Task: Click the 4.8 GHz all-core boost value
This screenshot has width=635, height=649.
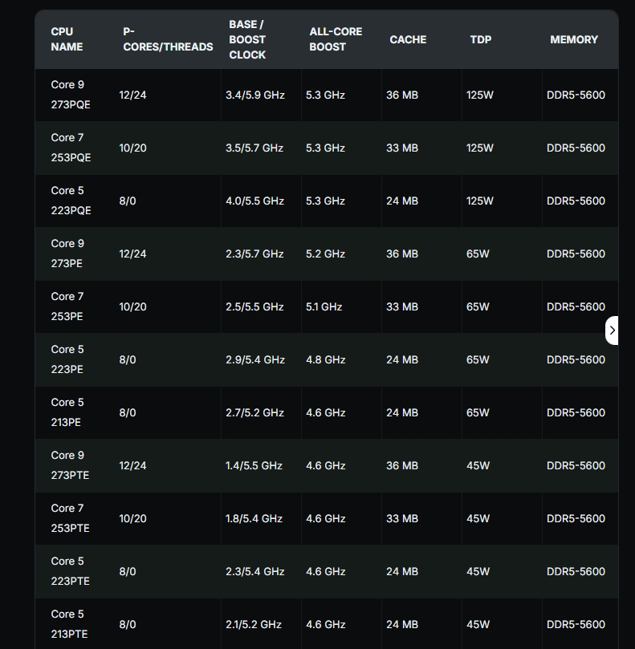Action: (326, 360)
